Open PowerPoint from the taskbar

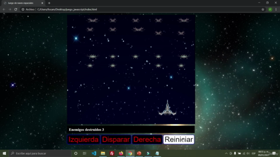point(139,153)
